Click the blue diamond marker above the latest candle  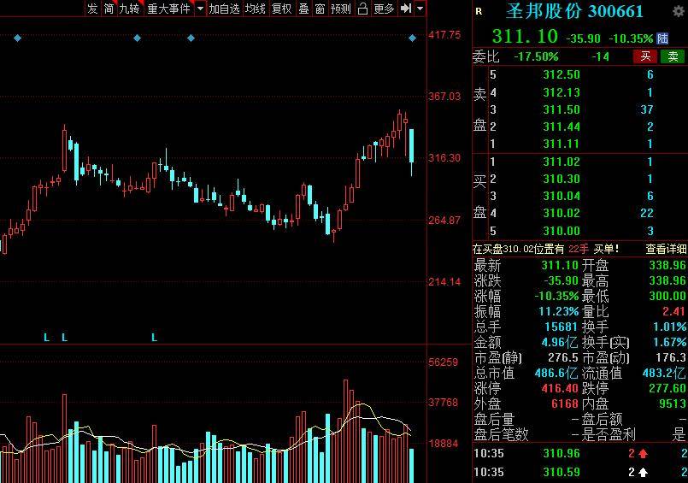412,38
